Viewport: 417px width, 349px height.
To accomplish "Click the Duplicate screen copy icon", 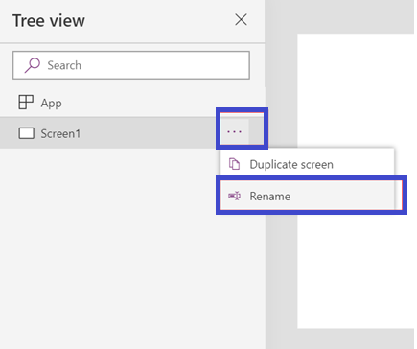I will 234,164.
